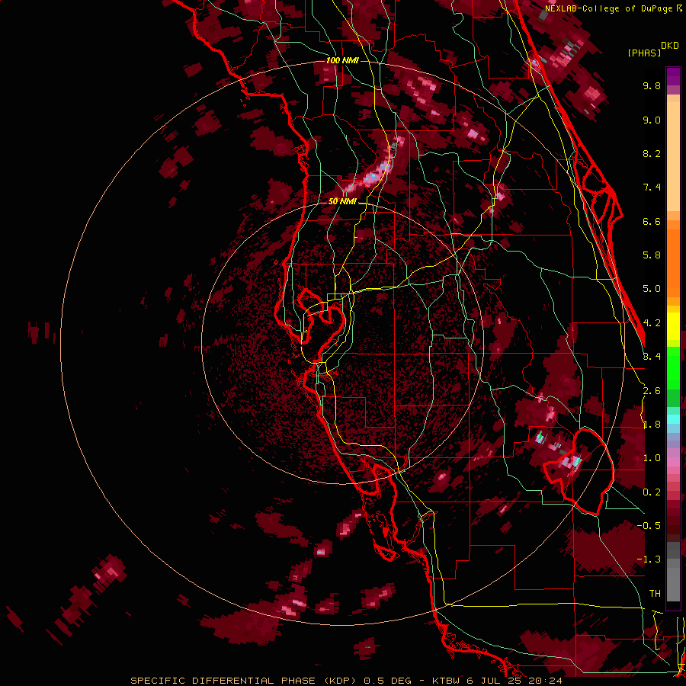686x686 pixels.
Task: Click the -0.5 scale value
Action: pos(649,526)
